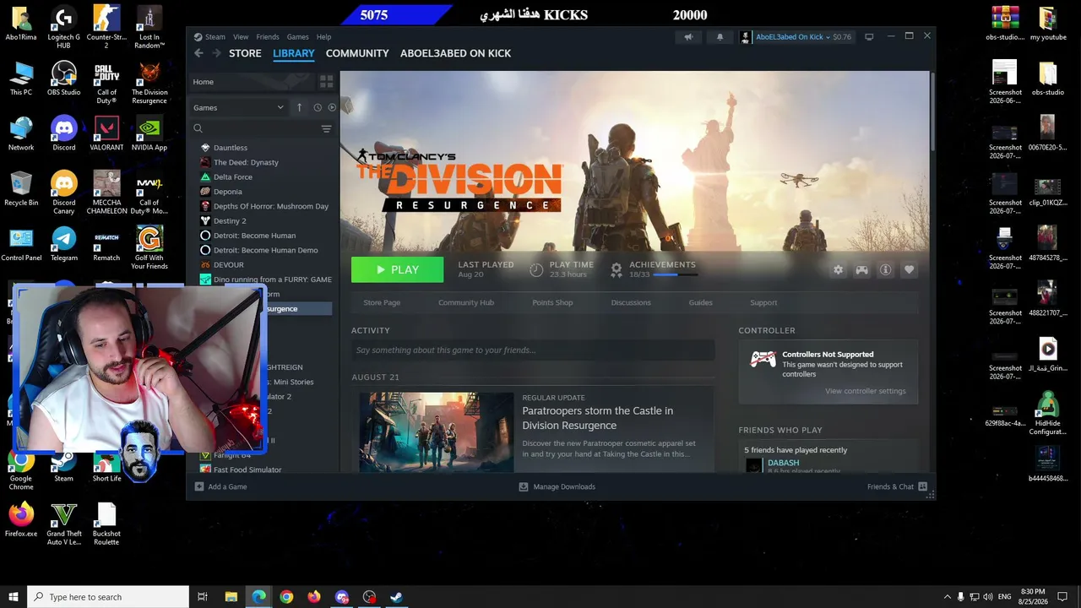
Task: Click the play time clock icon
Action: click(x=536, y=269)
